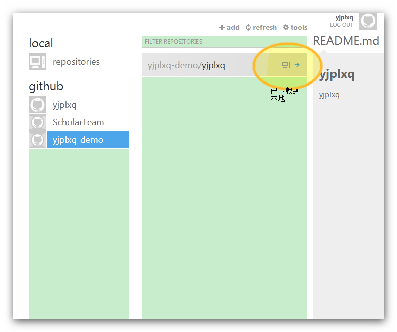Click the LOG OUT link
This screenshot has width=397, height=332.
pos(341,25)
